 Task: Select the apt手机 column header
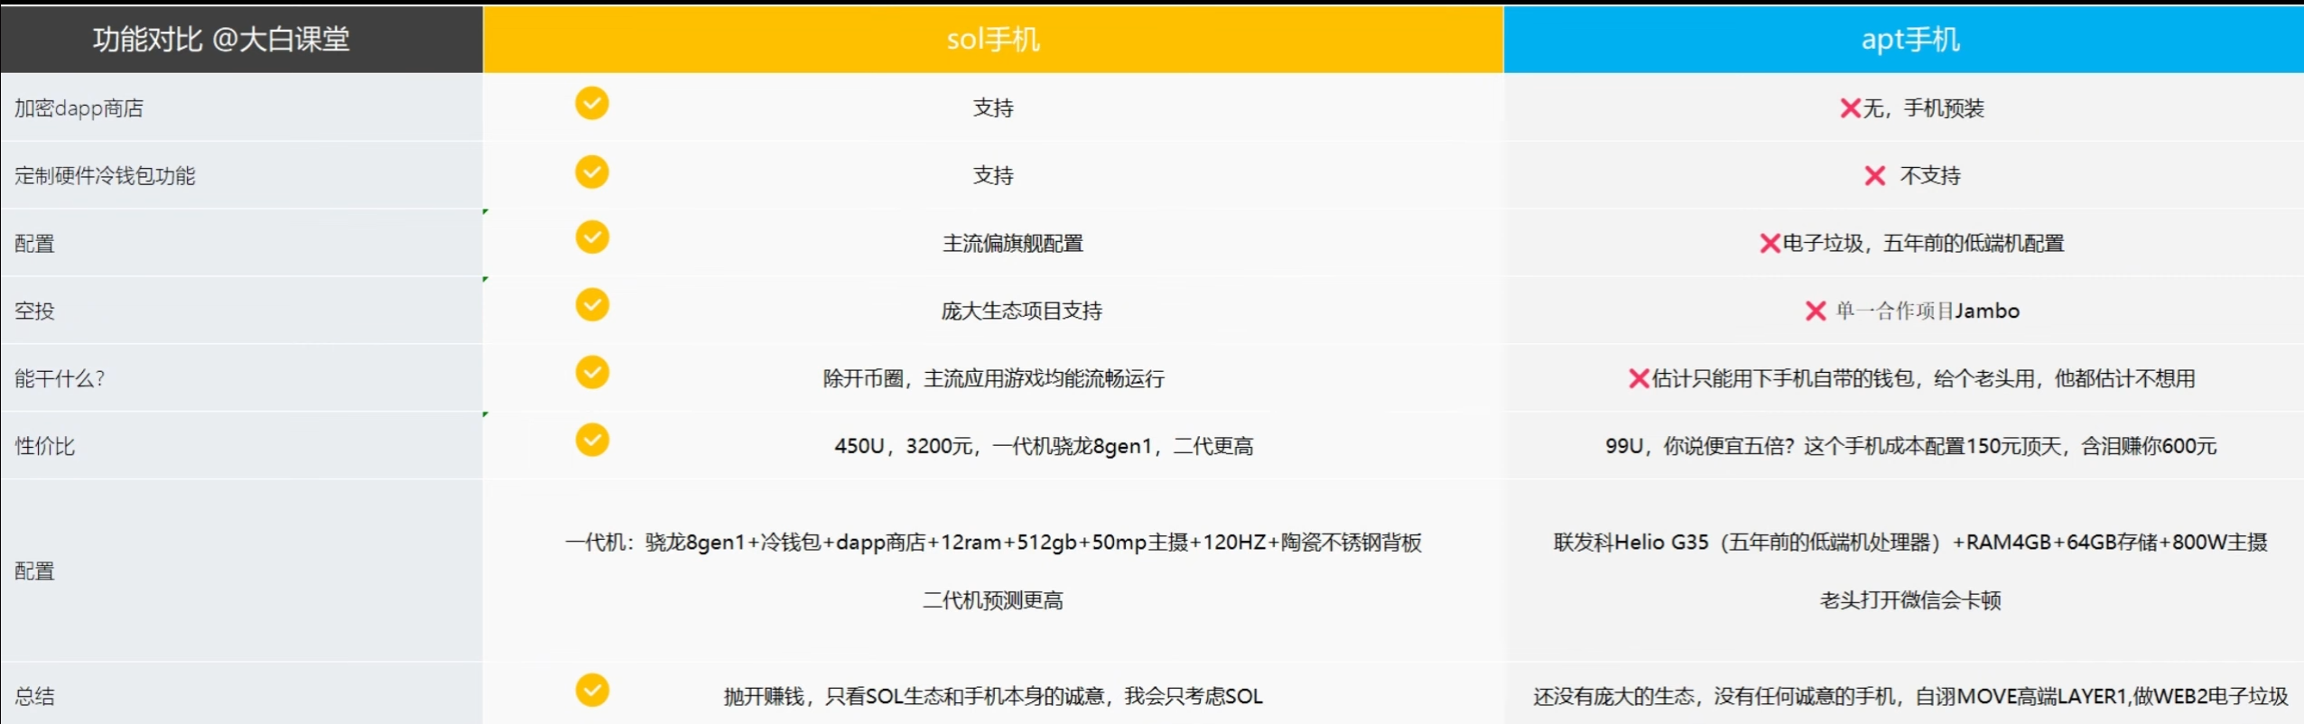tap(1904, 39)
